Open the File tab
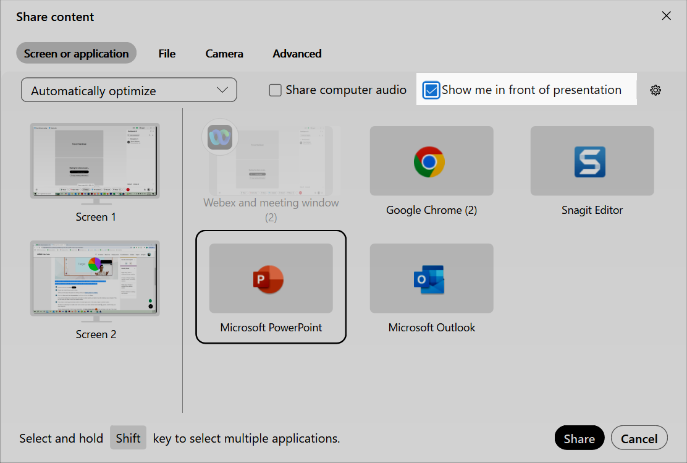The width and height of the screenshot is (687, 463). pos(167,54)
